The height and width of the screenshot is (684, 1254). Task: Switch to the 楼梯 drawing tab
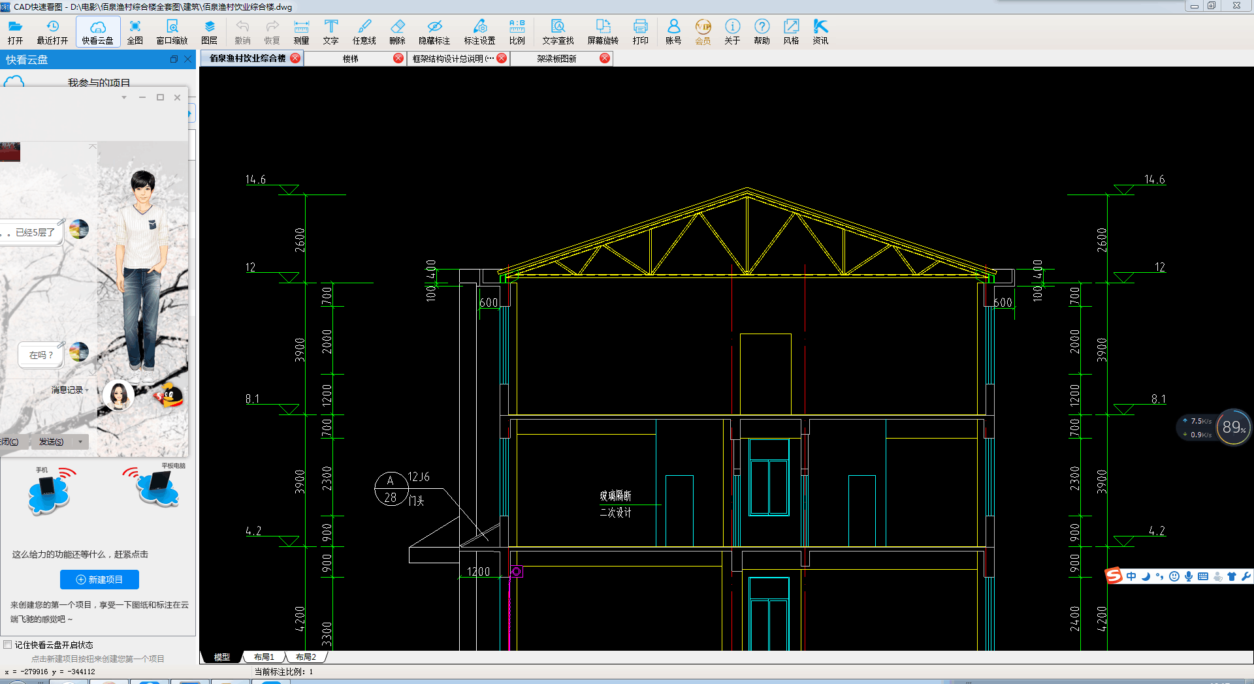tap(351, 58)
